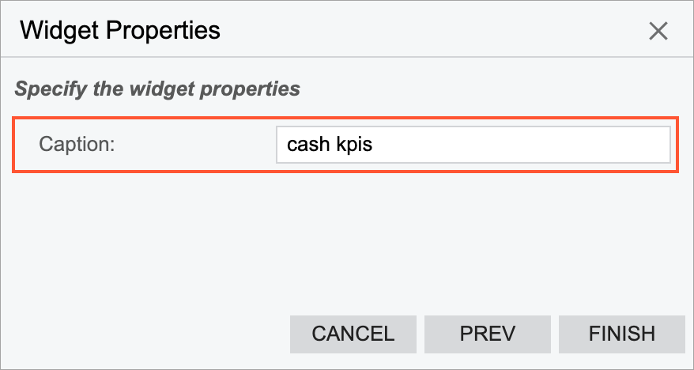Click the "Specify the widget properties" heading
This screenshot has height=370, width=694.
[x=157, y=89]
